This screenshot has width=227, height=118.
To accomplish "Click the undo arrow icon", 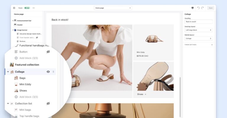I will 198,8.
